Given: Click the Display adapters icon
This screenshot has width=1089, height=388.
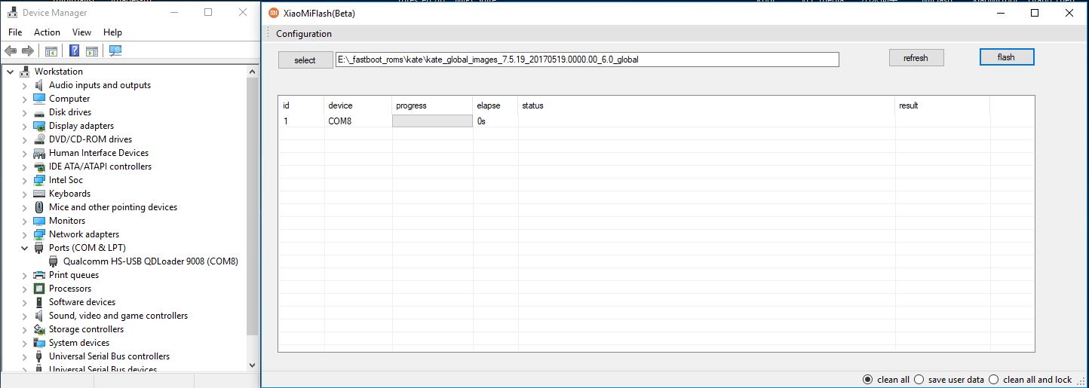Looking at the screenshot, I should (39, 126).
